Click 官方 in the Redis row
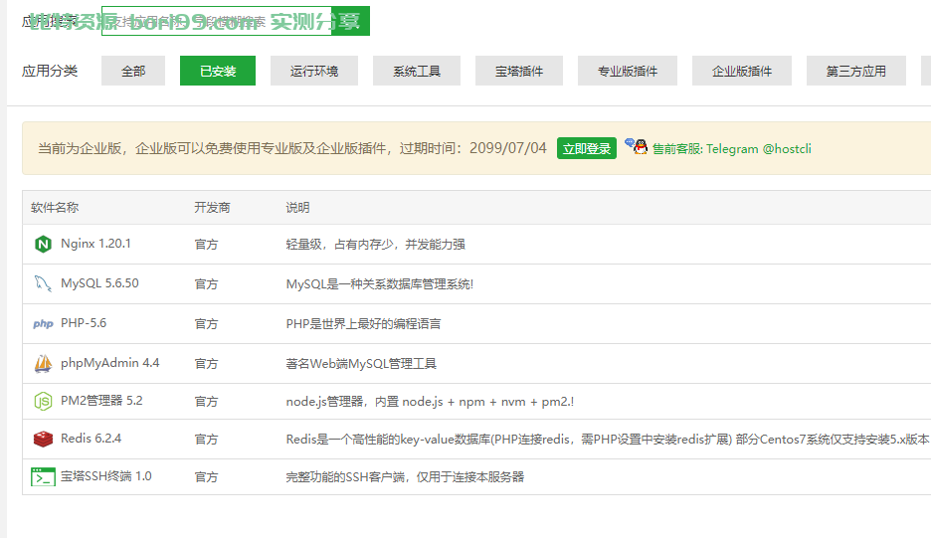This screenshot has width=931, height=538. point(206,439)
